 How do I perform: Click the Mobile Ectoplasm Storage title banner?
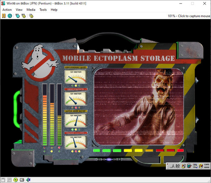[118, 58]
